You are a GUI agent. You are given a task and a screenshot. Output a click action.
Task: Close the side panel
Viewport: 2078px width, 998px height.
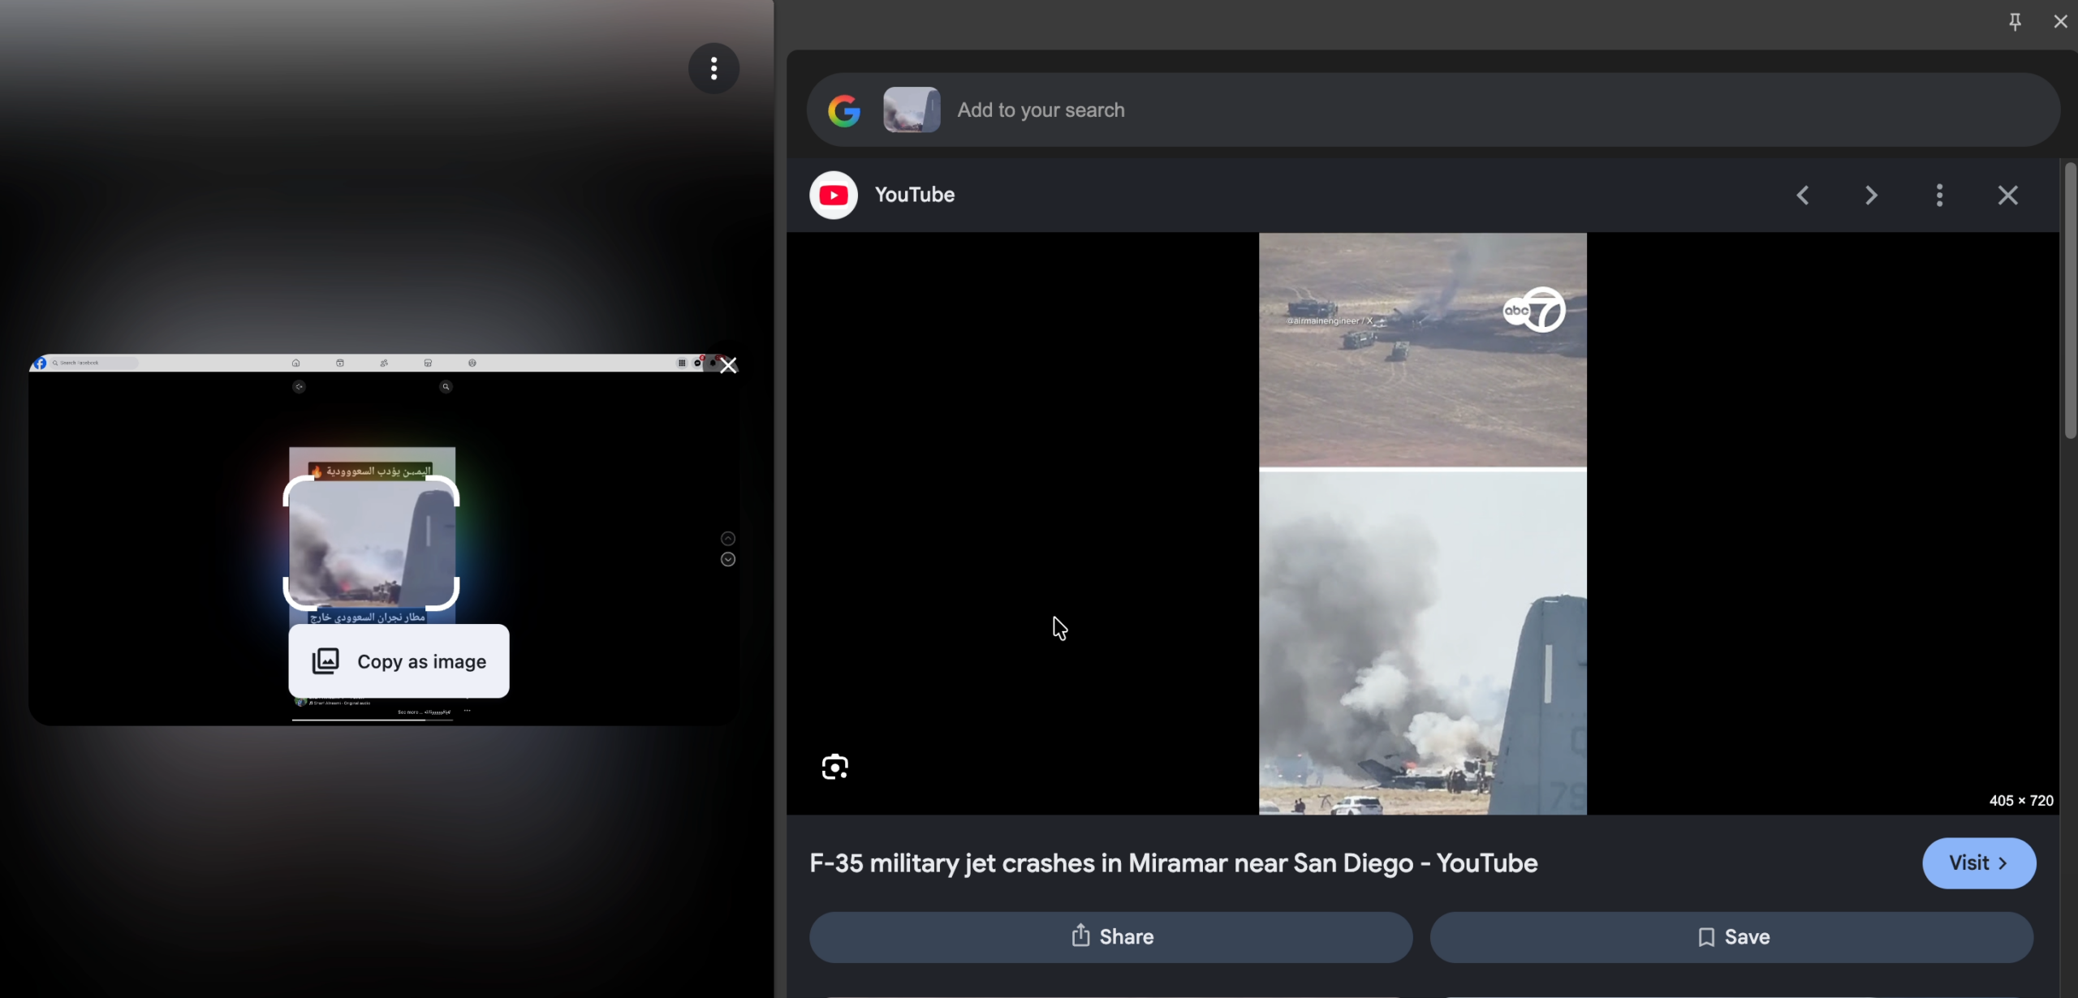pos(2060,21)
